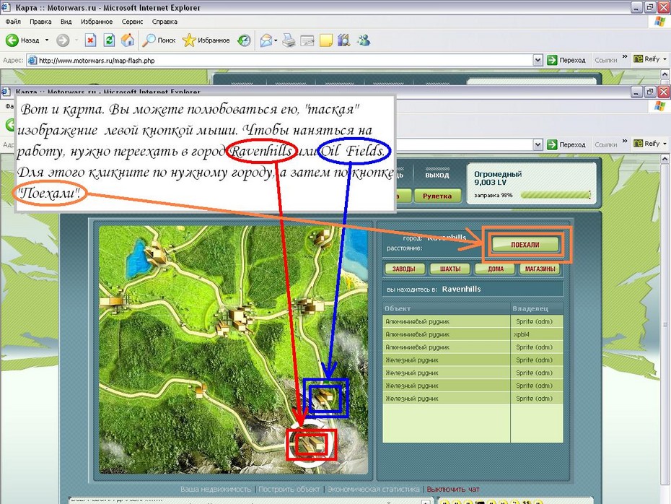This screenshot has width=671, height=504.
Task: Open the Экономическая статистика link
Action: tap(374, 489)
